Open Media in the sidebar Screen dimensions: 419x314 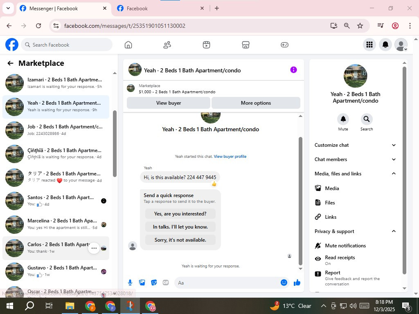[x=354, y=188]
